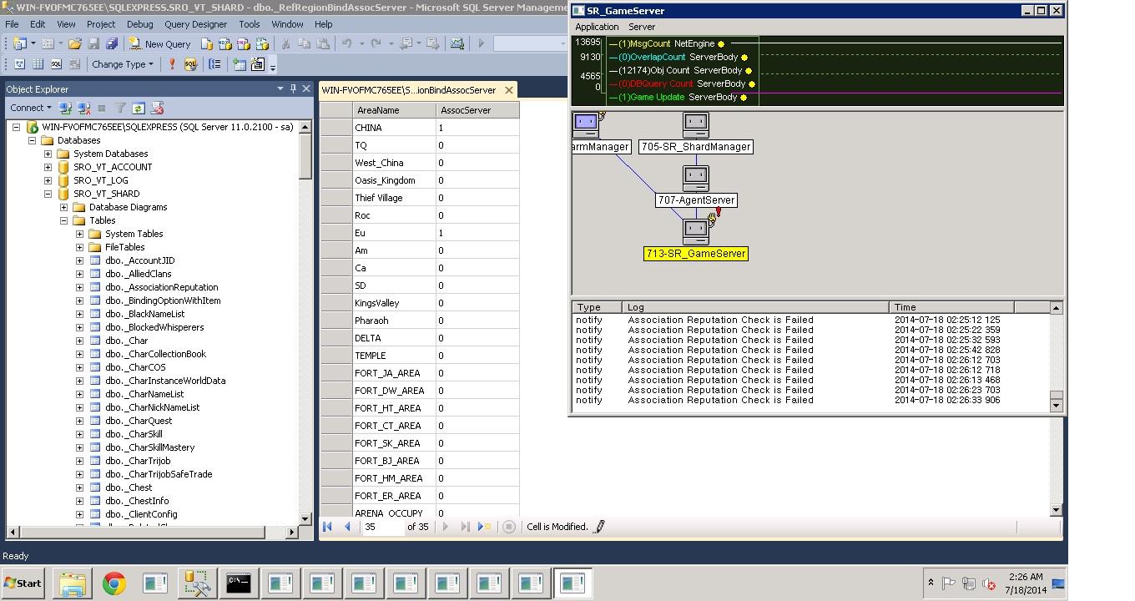
Task: Show the SQL Pane icon
Action: pos(57,64)
